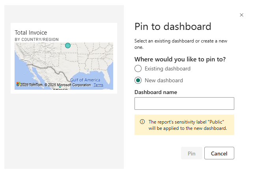Click the Gulf of America map label
This screenshot has width=254, height=170.
[x=85, y=80]
